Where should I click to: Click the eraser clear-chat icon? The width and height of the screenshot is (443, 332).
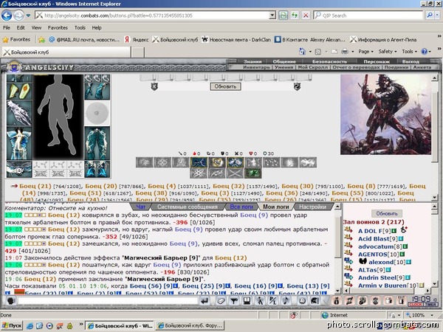pyautogui.click(x=221, y=301)
